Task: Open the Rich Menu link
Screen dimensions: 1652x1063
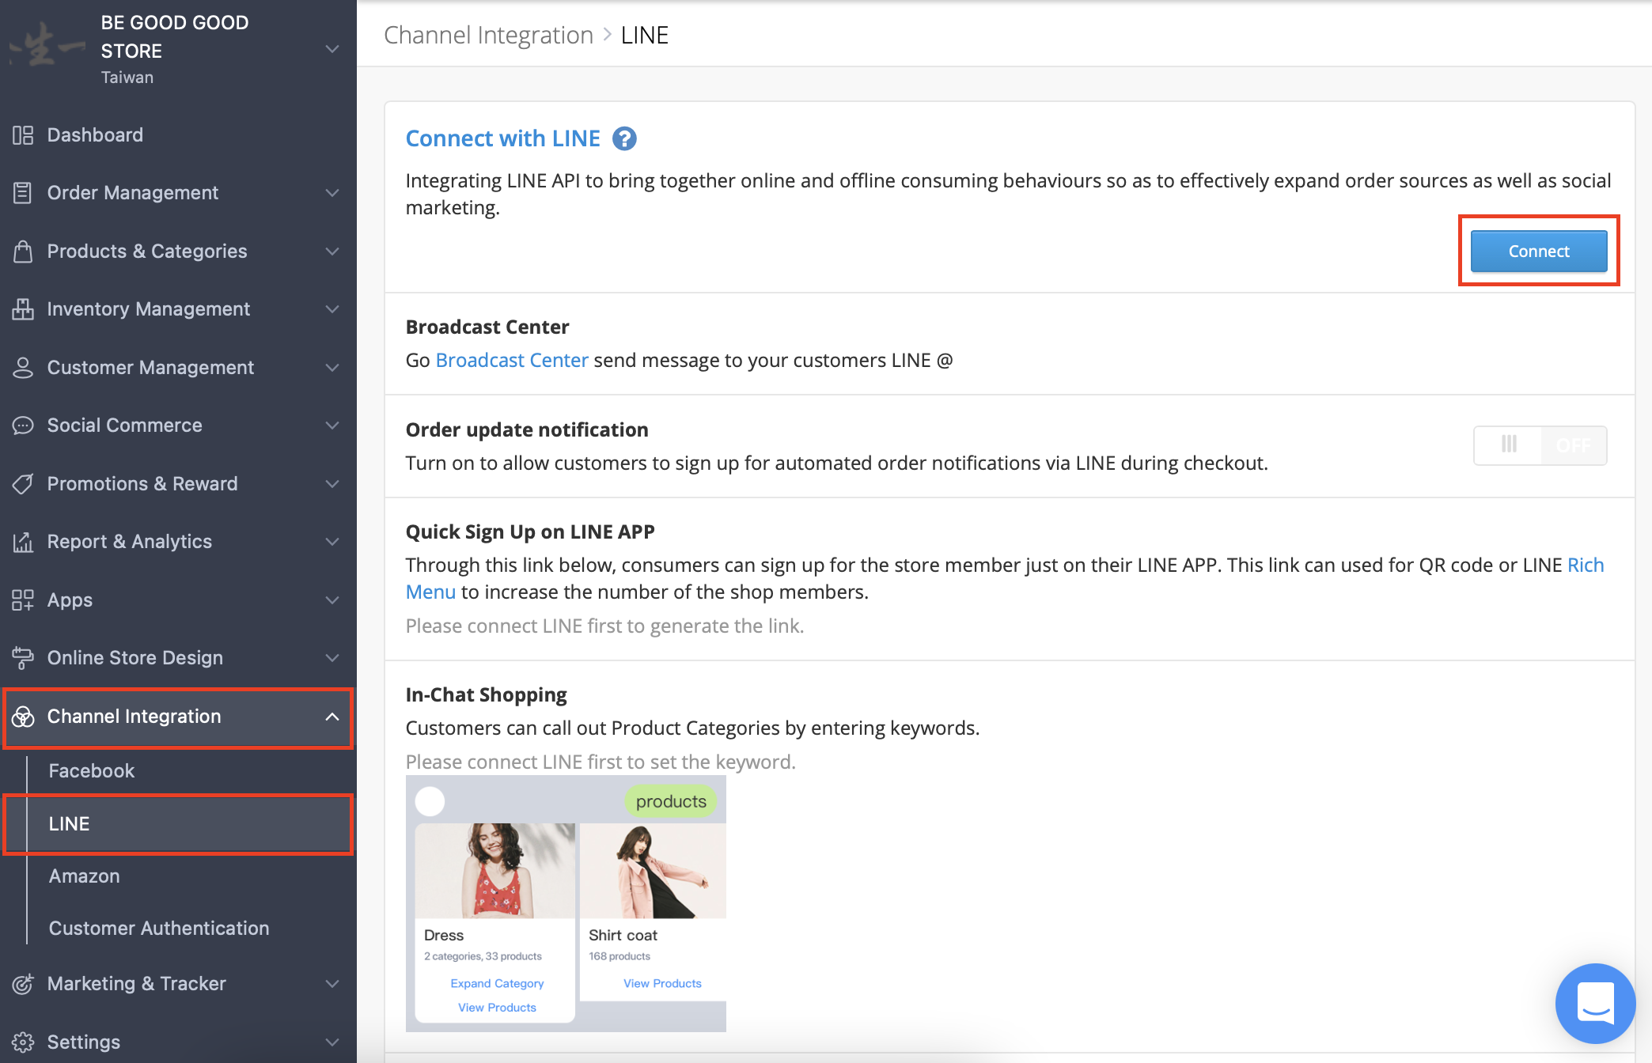Action: coord(1586,566)
